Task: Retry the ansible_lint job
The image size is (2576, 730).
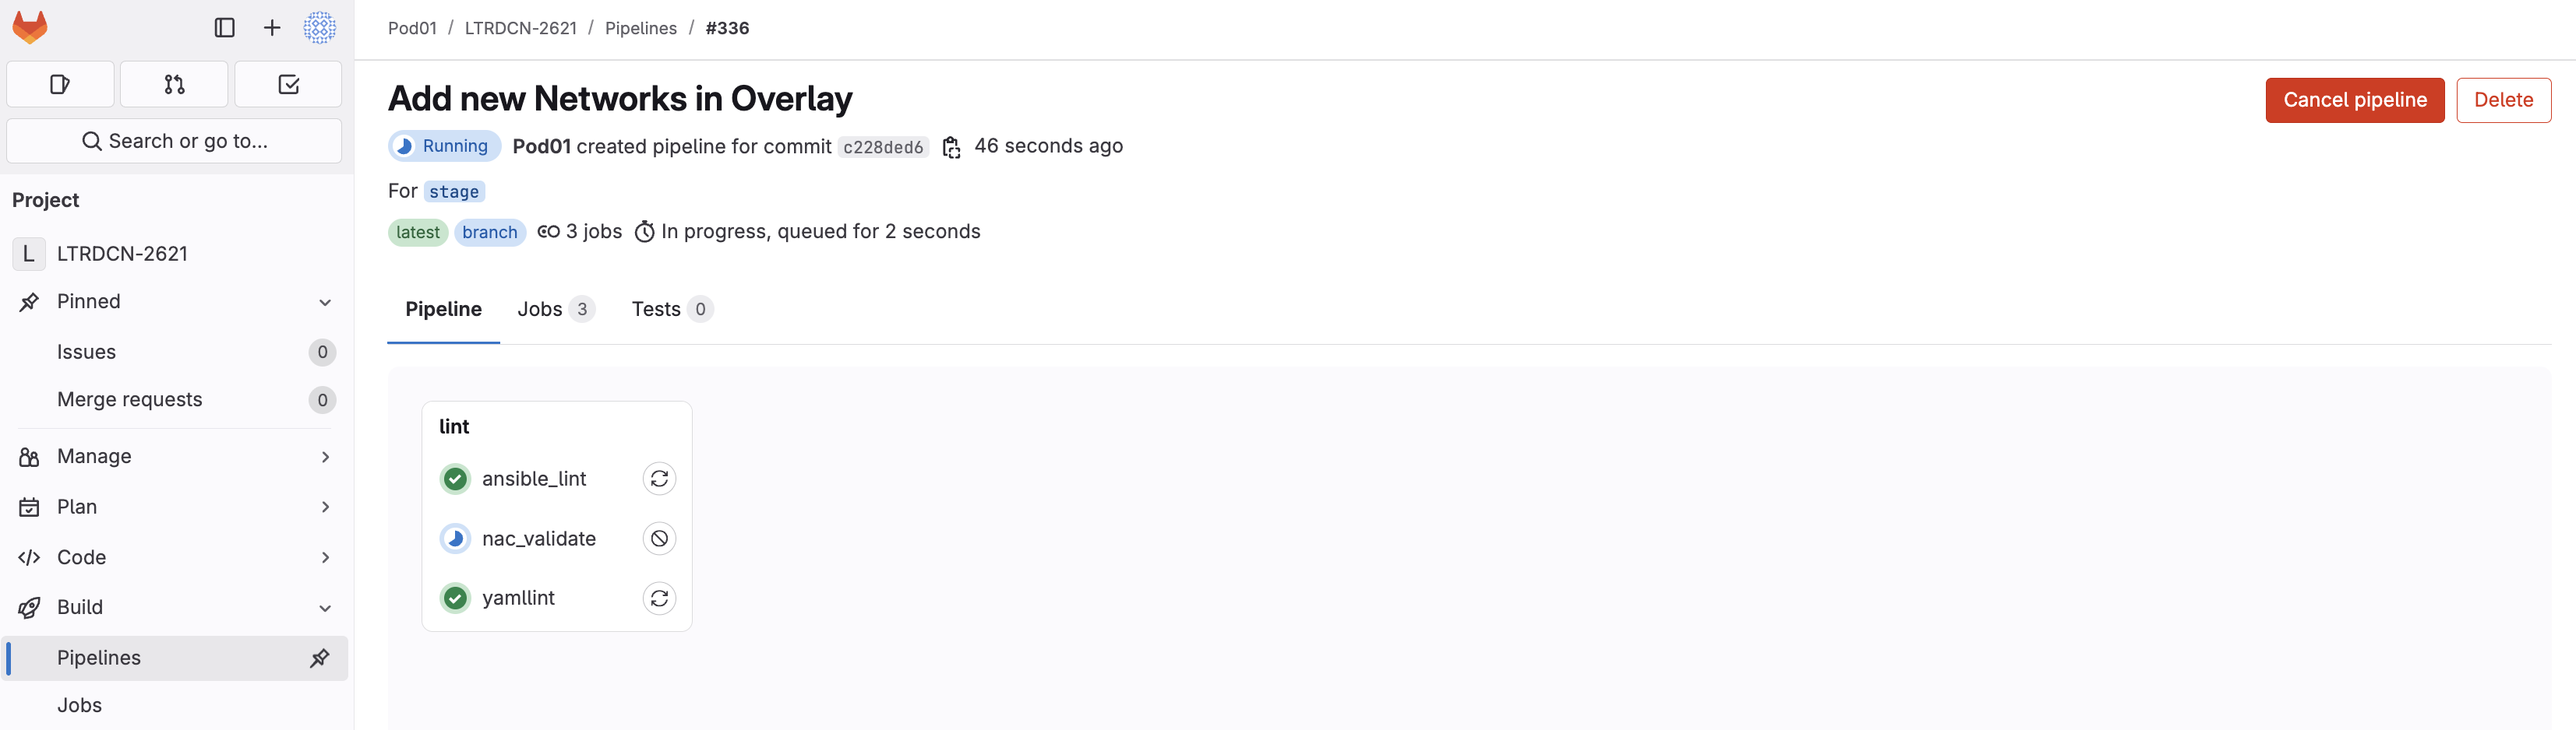Action: (659, 479)
